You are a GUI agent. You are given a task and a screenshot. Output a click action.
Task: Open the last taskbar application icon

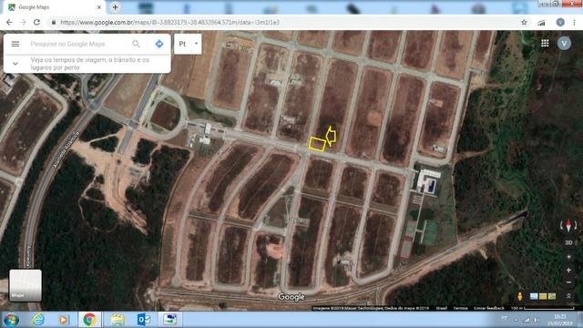170,320
